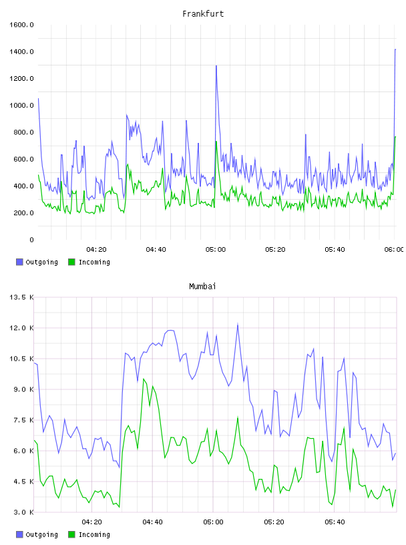406x545 pixels.
Task: Click the blue Outgoing swatch under Mumbai chart
Action: pos(19,534)
